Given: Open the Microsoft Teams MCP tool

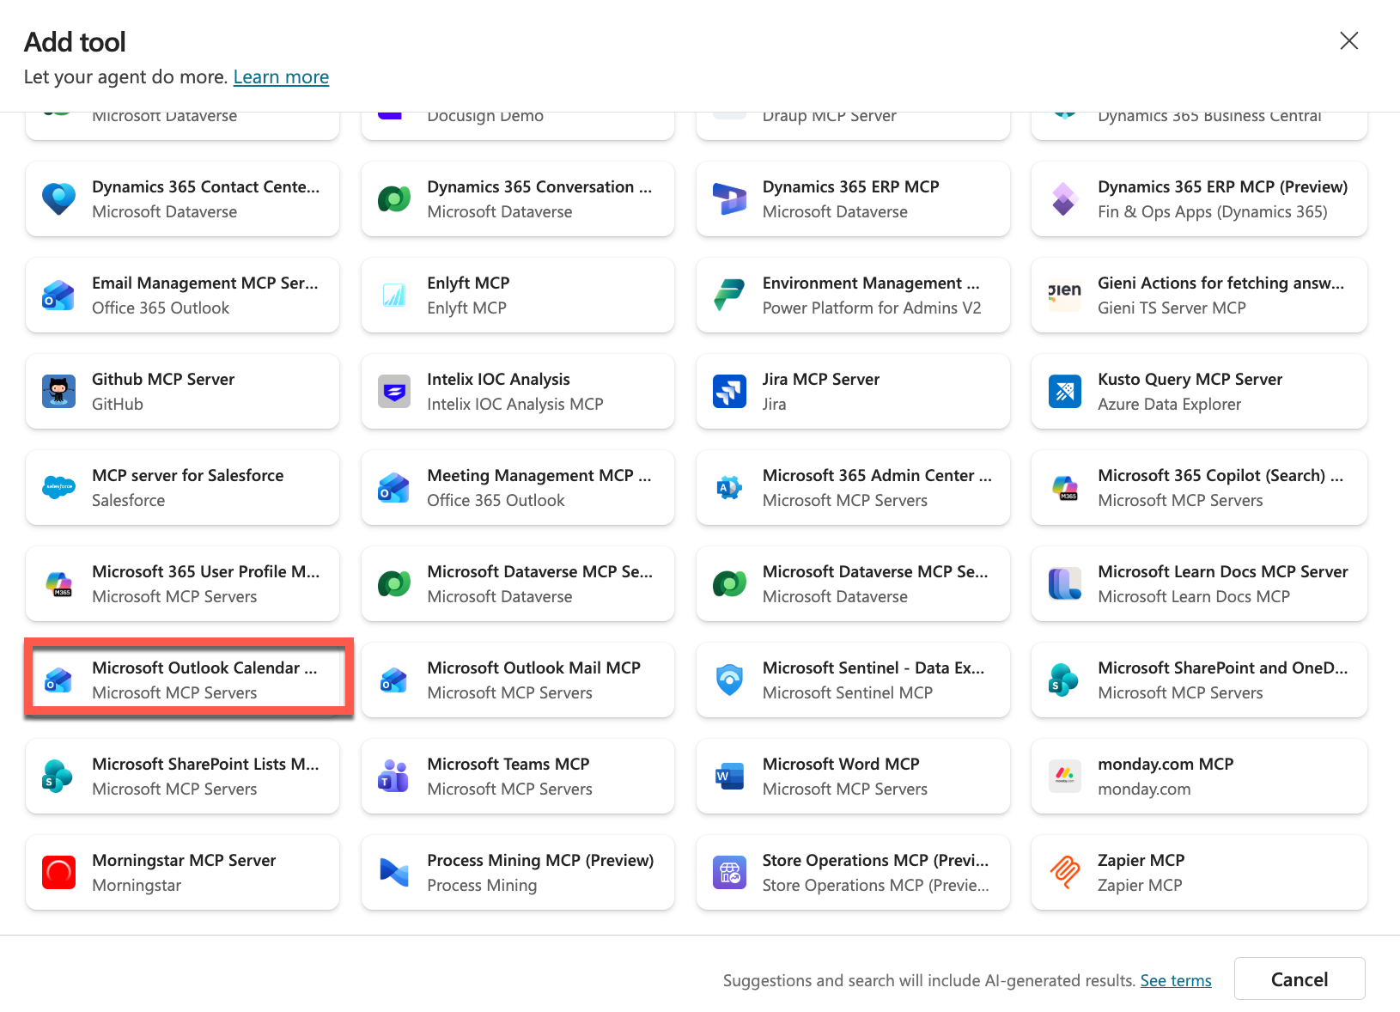Looking at the screenshot, I should point(517,776).
